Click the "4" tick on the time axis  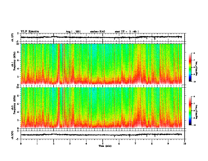(86, 144)
